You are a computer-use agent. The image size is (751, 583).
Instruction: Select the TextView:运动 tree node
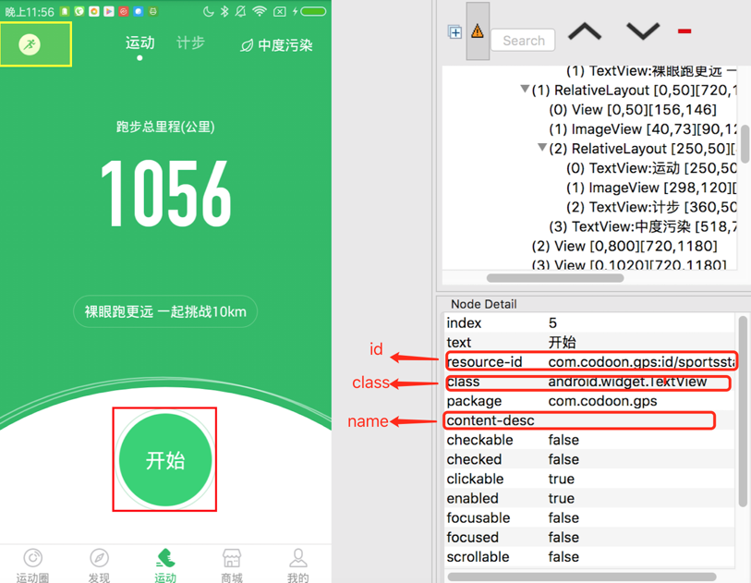pos(651,168)
